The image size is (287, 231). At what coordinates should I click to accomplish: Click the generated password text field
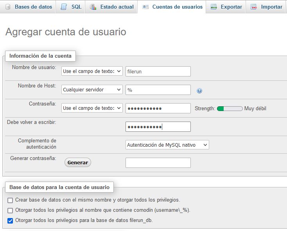click(x=158, y=163)
